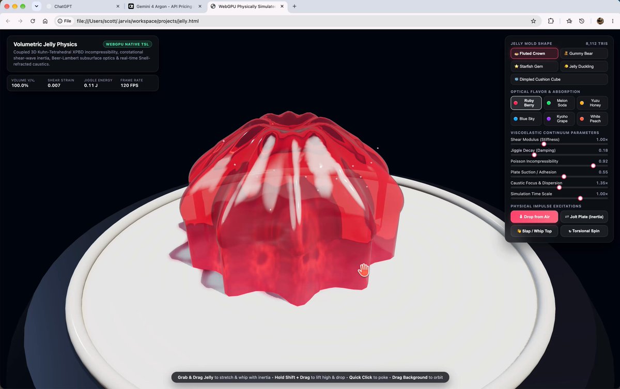Adjust the Shear Modulus stiffness slider

(559, 144)
